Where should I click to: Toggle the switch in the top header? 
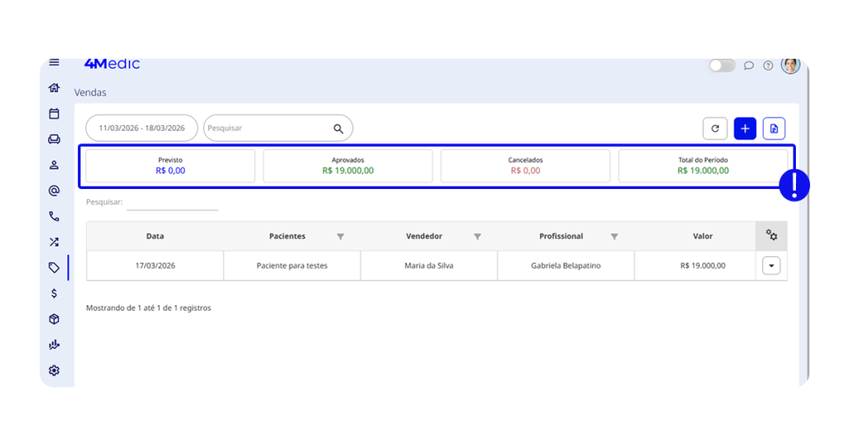(721, 65)
